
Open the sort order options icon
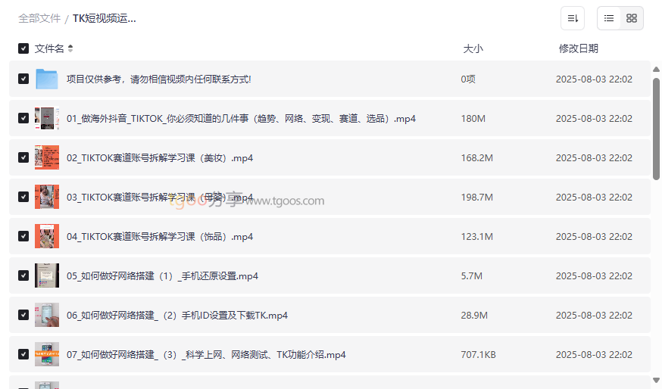573,18
